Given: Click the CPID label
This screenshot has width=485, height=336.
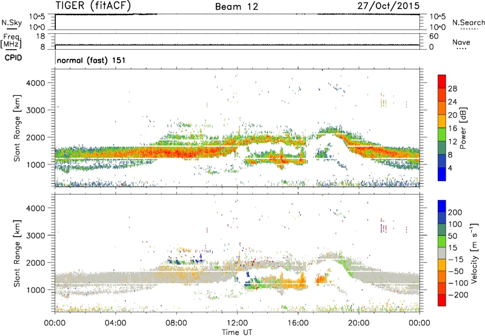Looking at the screenshot, I should 13,58.
